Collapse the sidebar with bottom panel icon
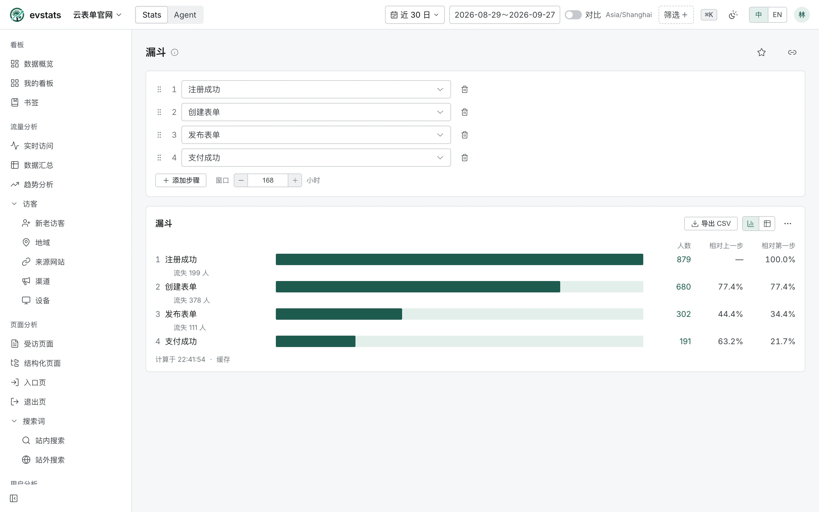This screenshot has height=512, width=819. [14, 498]
